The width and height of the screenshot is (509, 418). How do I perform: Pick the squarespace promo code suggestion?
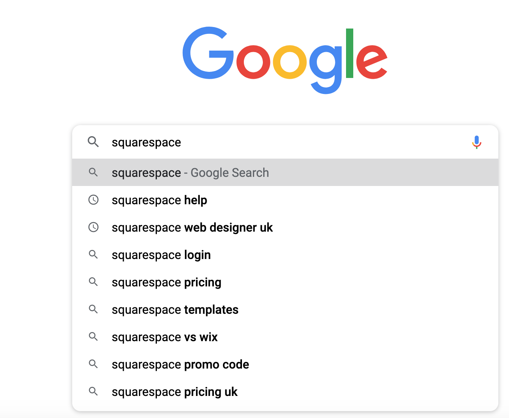(x=180, y=364)
